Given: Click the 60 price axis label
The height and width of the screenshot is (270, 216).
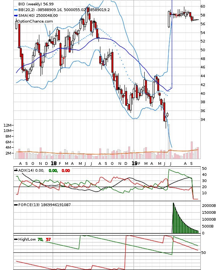Looking at the screenshot, I should click(203, 7).
